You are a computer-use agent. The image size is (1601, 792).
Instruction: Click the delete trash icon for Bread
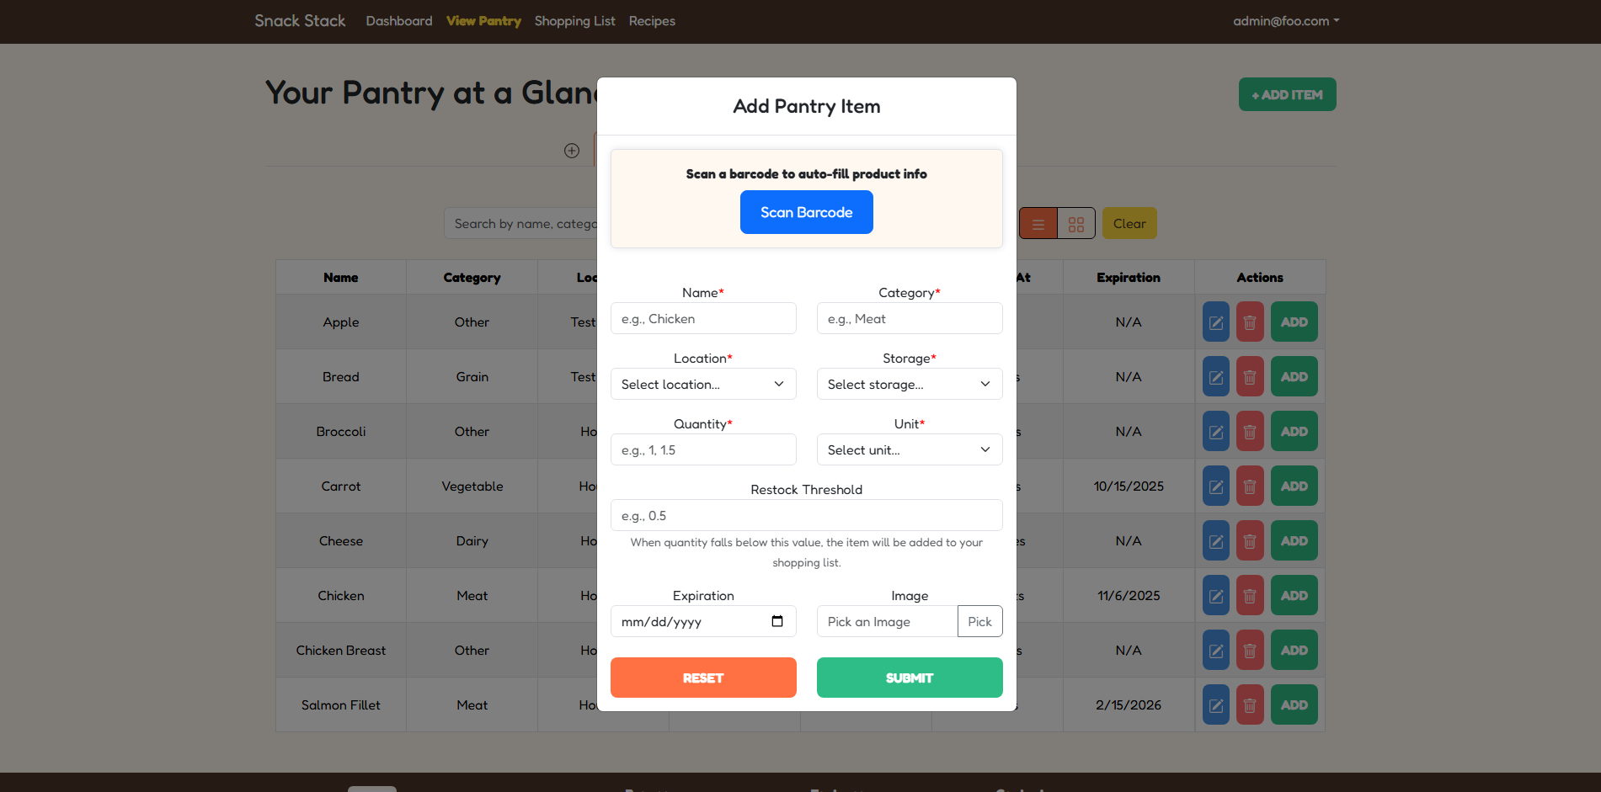(x=1250, y=377)
